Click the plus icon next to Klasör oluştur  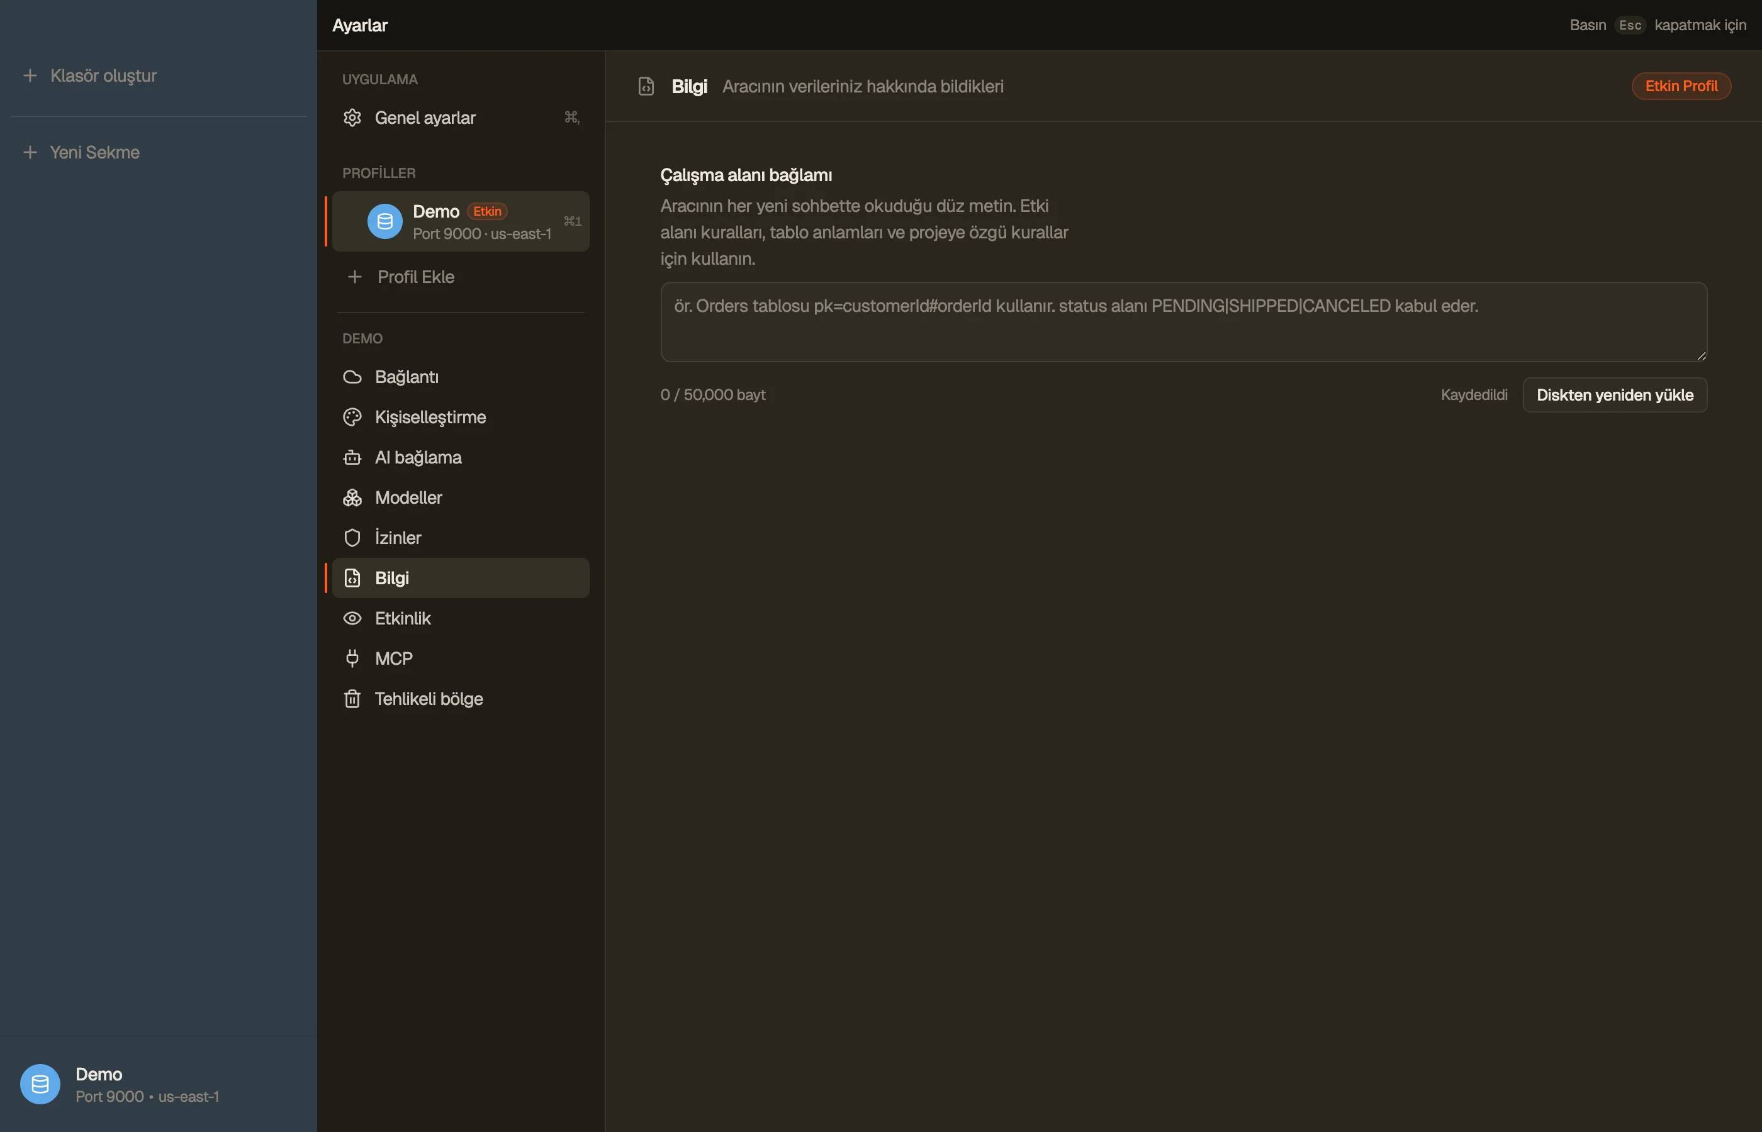point(30,75)
